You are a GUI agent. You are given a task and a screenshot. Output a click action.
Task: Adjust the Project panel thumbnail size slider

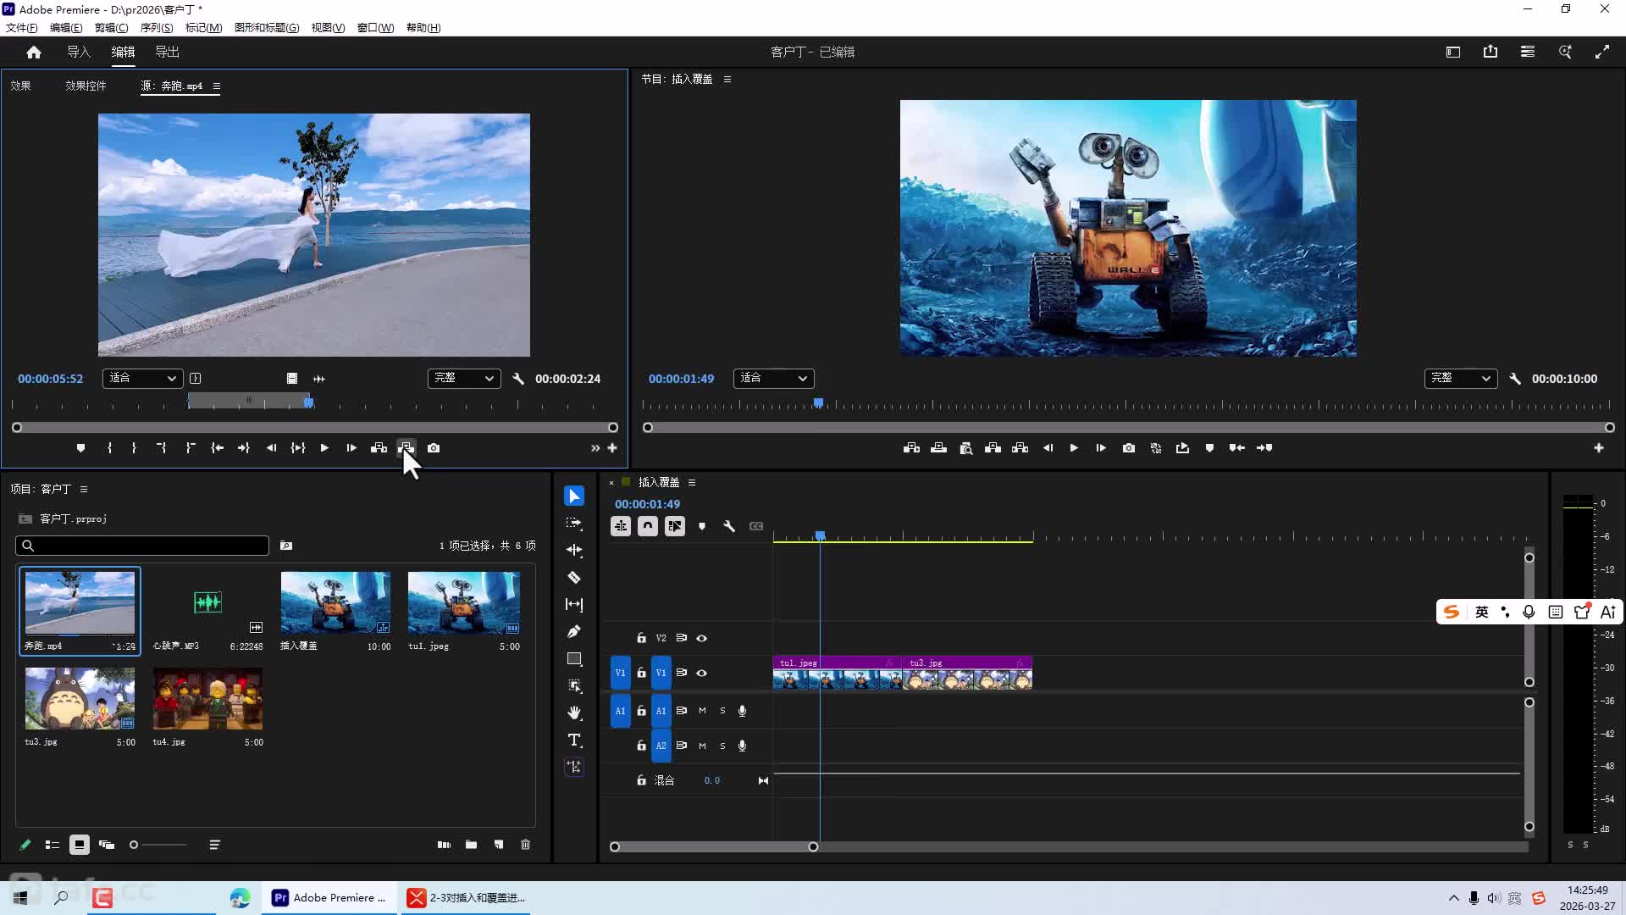[158, 845]
